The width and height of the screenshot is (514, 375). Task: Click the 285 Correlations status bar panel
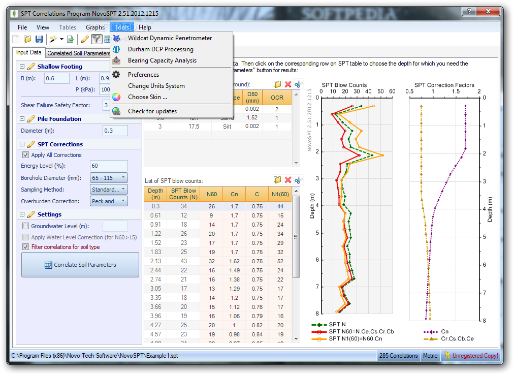[398, 356]
